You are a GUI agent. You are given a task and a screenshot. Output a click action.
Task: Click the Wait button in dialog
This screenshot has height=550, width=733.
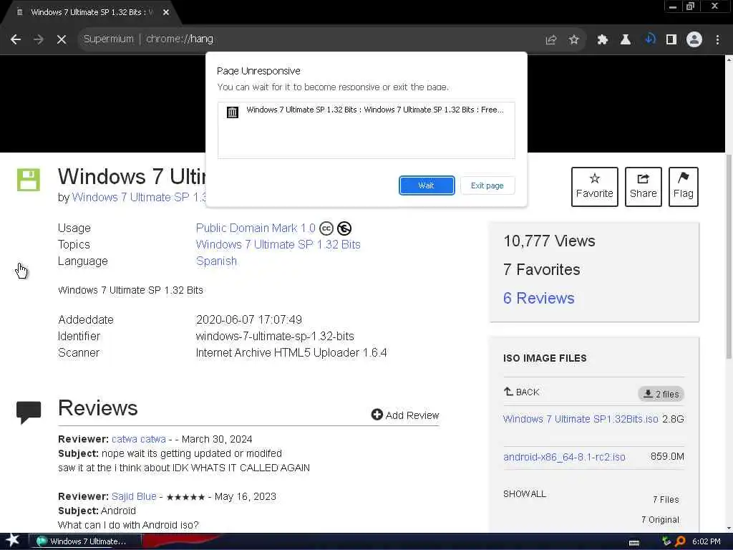(x=427, y=185)
